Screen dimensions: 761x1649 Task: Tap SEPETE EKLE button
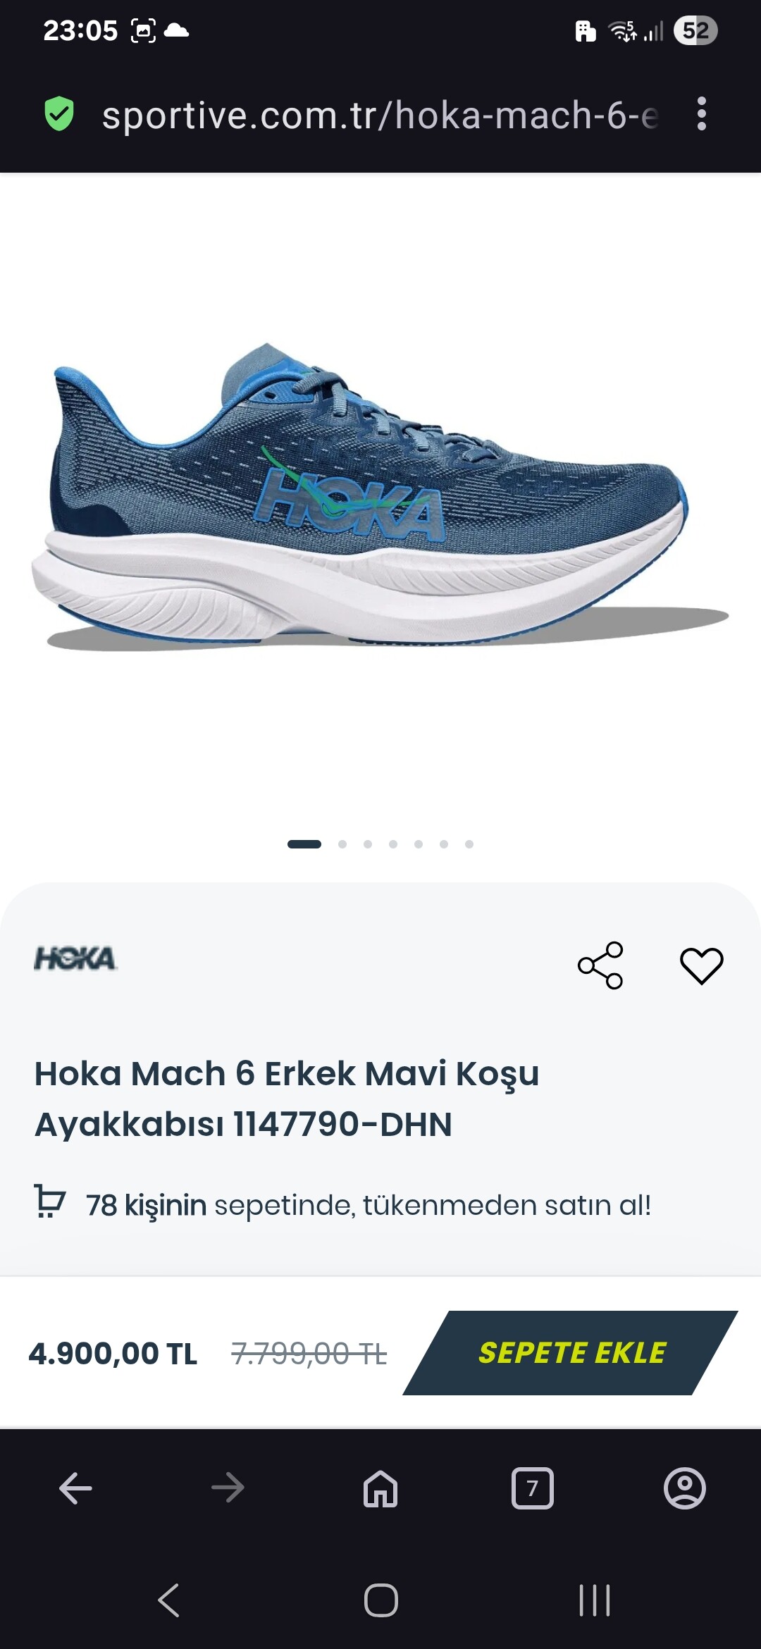click(571, 1352)
